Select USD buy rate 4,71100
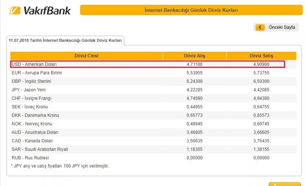Image resolution: width=306 pixels, height=186 pixels. click(195, 64)
